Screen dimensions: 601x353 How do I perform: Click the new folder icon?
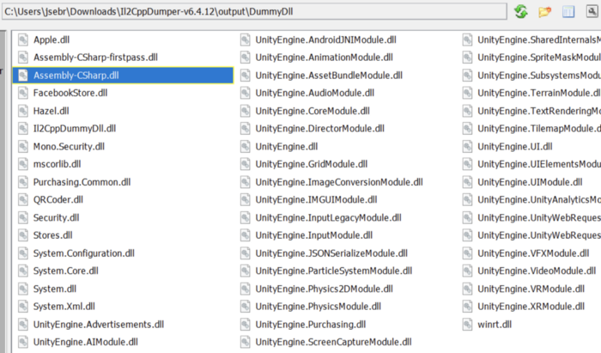point(544,12)
